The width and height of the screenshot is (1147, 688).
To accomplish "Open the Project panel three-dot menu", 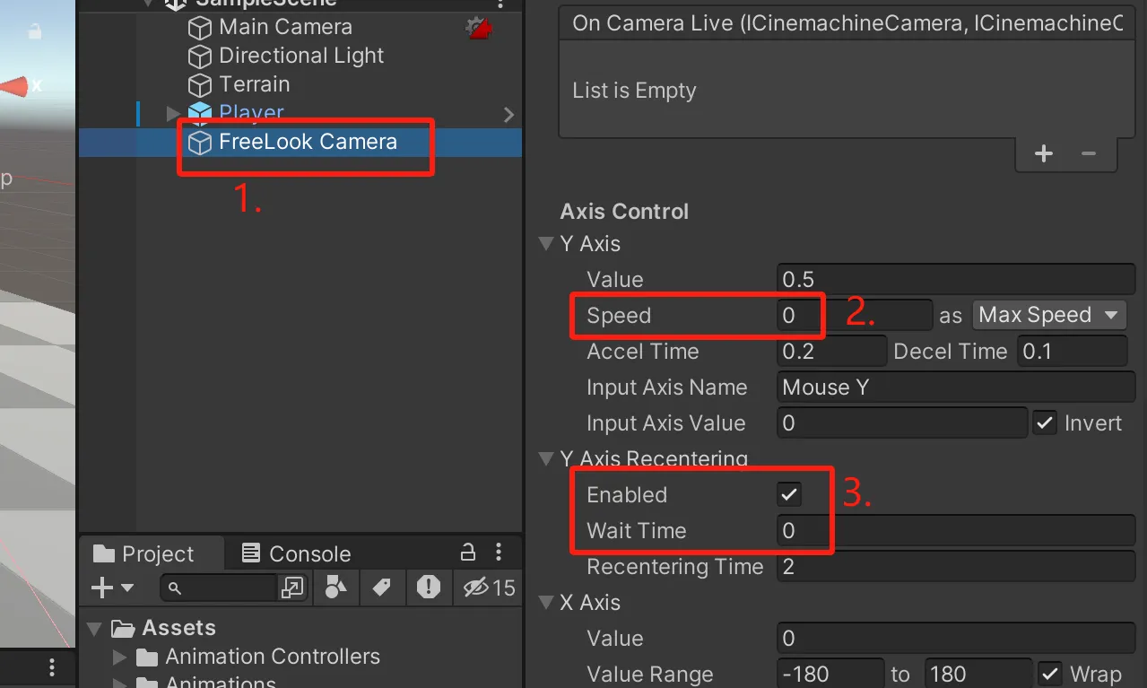I will click(499, 552).
